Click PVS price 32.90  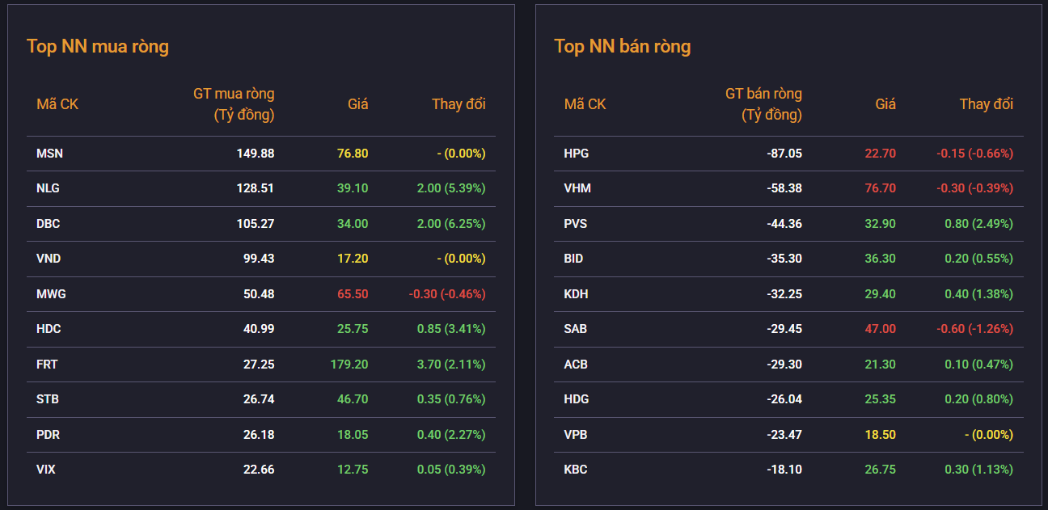[x=880, y=224]
